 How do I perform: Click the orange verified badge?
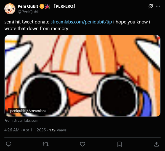[x=42, y=6]
